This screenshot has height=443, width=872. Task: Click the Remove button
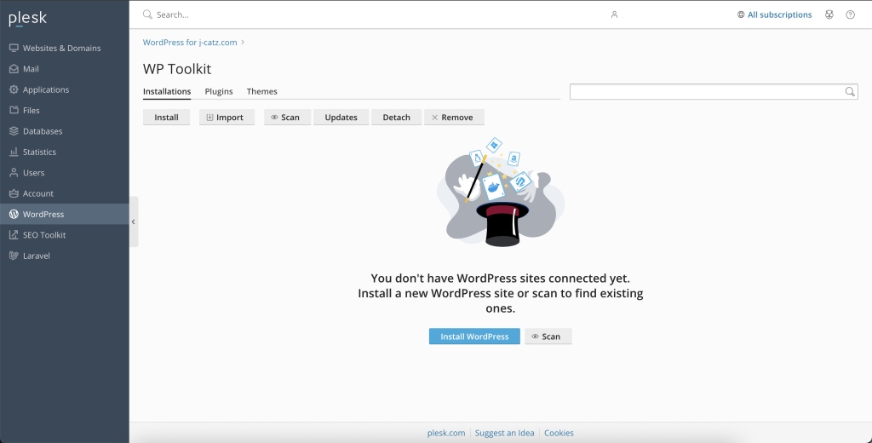point(454,118)
